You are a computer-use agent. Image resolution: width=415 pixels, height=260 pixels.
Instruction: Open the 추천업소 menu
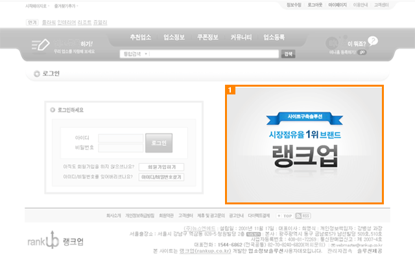(141, 38)
